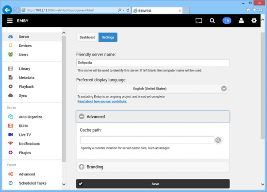Open browser favorites star icon
This screenshot has width=267, height=192.
(254, 10)
